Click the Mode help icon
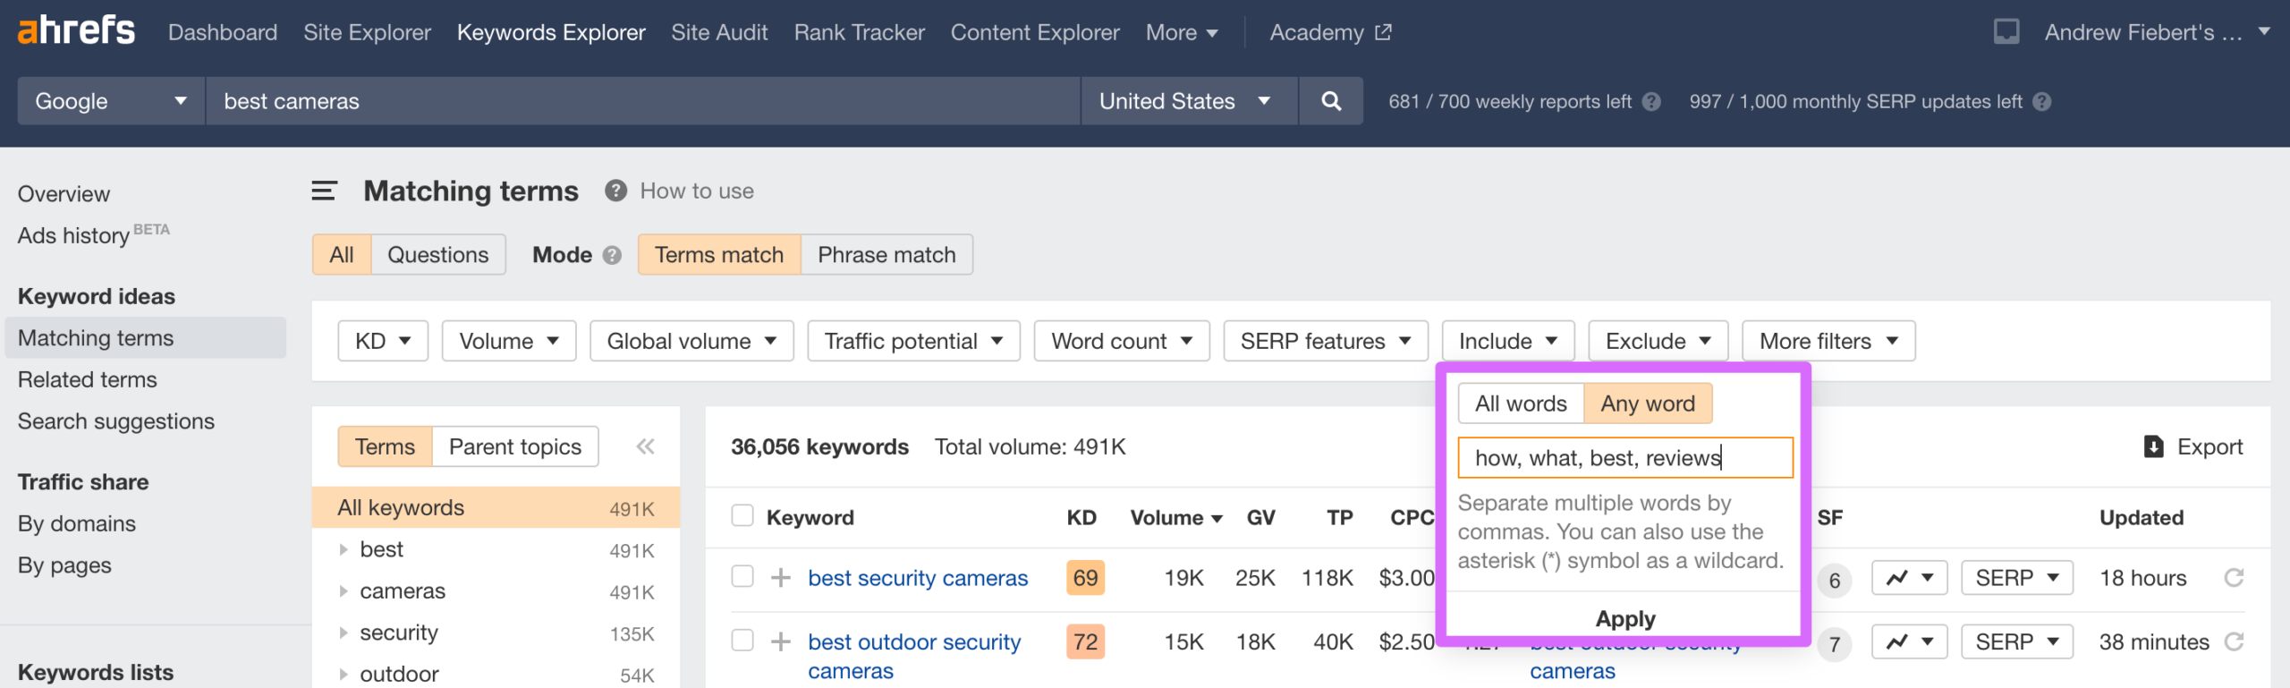 pyautogui.click(x=612, y=255)
